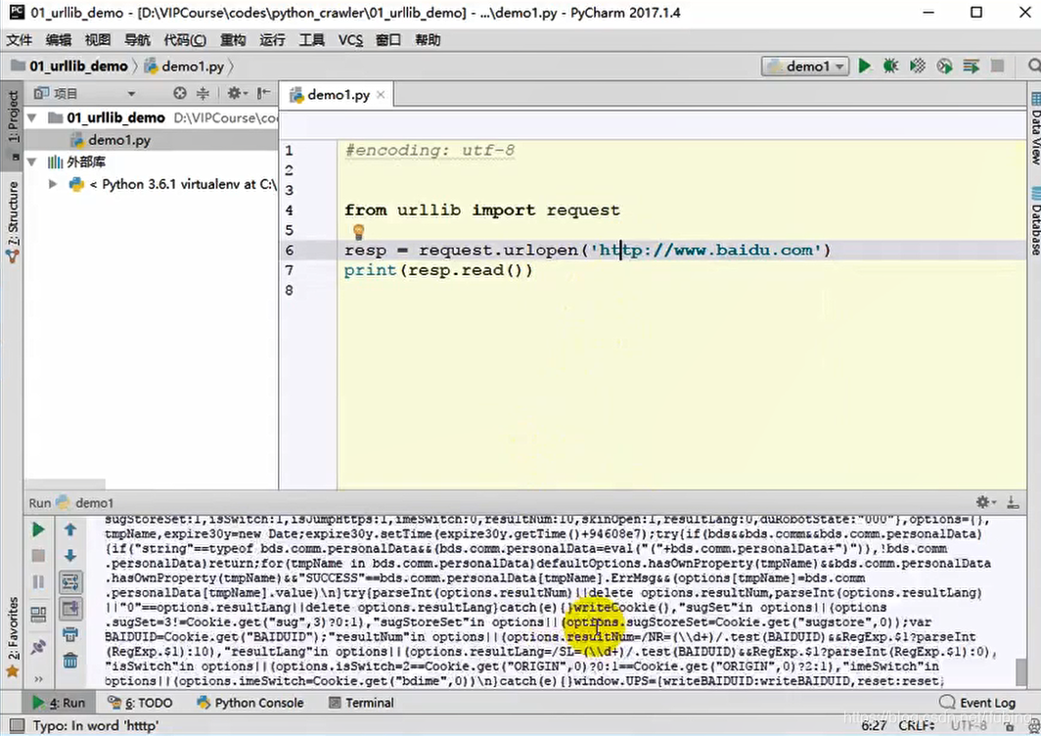Click demo1.py breadcrumb in navigation bar
The image size is (1041, 736).
coord(185,66)
